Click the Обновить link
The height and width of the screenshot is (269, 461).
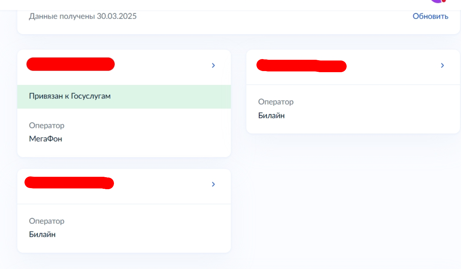(430, 16)
